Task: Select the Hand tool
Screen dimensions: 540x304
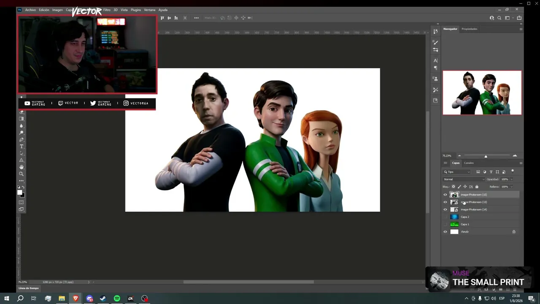Action: 22,167
